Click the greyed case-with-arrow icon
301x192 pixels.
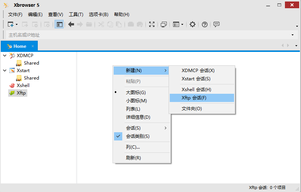coord(140,24)
